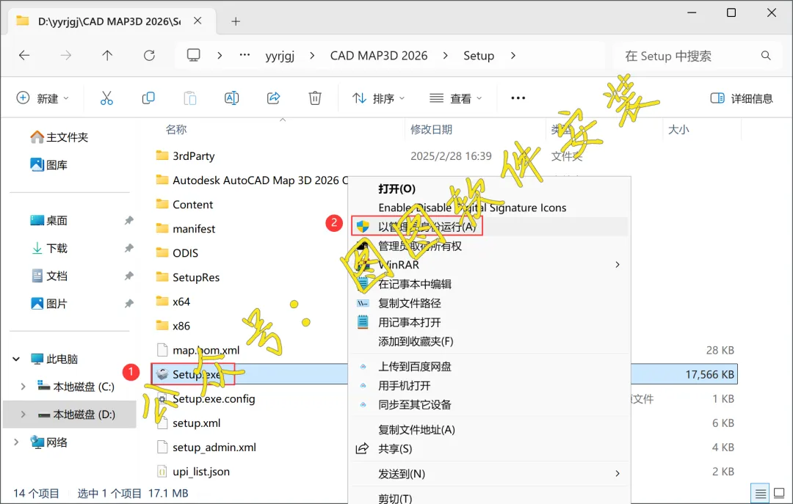Click the Rename icon in toolbar

[x=231, y=98]
